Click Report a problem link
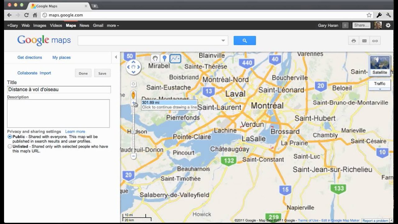398x224 pixels. (375, 221)
